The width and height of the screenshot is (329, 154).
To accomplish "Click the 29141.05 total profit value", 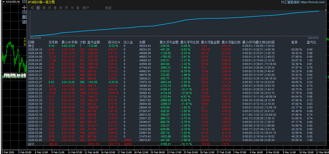I will [x=93, y=144].
